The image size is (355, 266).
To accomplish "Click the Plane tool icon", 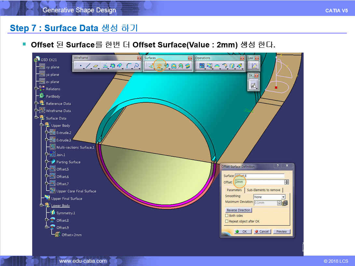I will 96,66.
